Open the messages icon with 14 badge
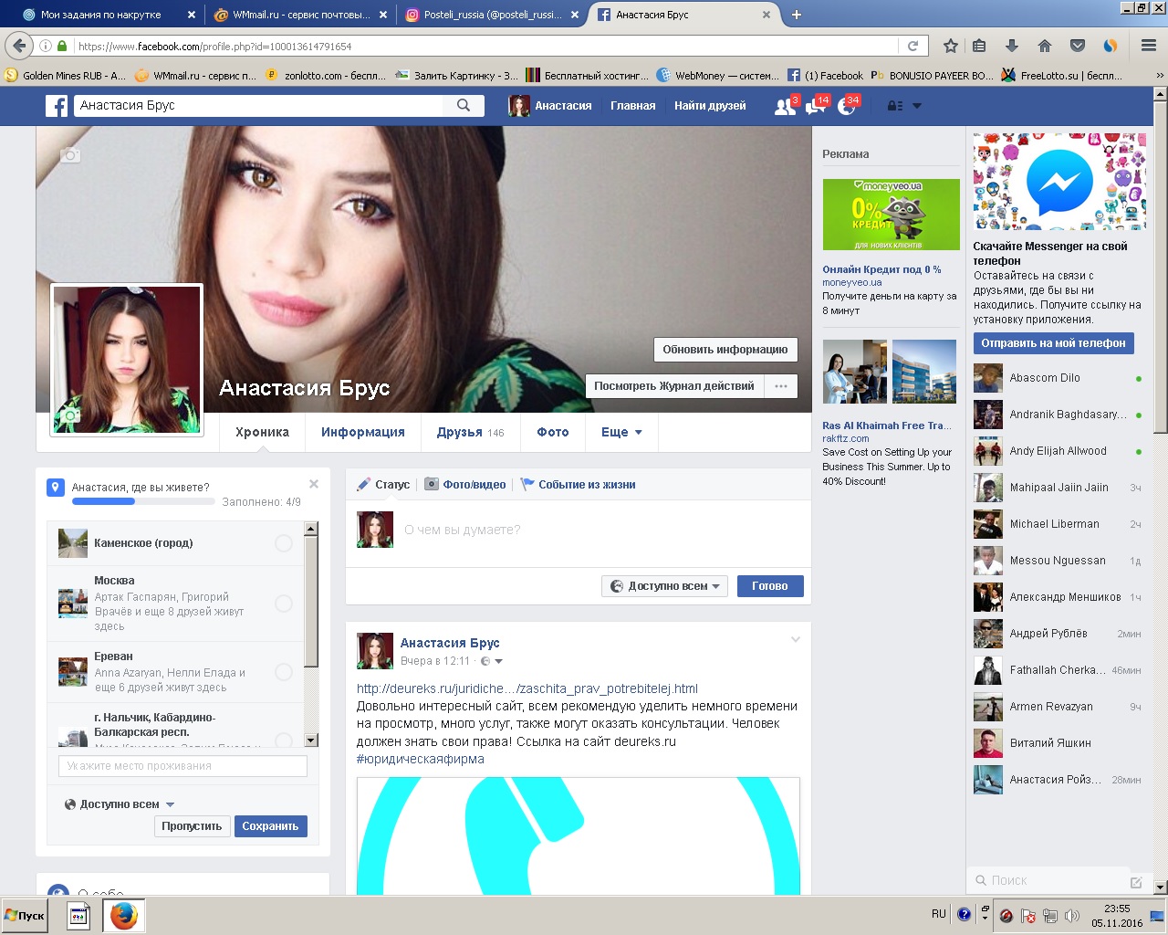 click(x=815, y=107)
